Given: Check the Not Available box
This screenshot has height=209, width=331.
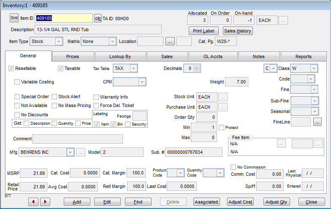Looking at the screenshot, I should point(17,105).
